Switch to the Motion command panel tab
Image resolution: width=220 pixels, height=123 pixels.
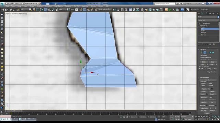click(x=210, y=13)
